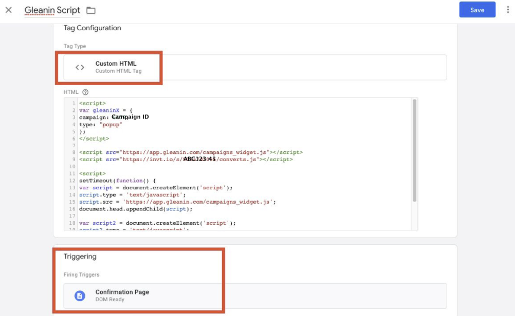Save the tag with Save button
This screenshot has width=515, height=316.
(x=477, y=10)
